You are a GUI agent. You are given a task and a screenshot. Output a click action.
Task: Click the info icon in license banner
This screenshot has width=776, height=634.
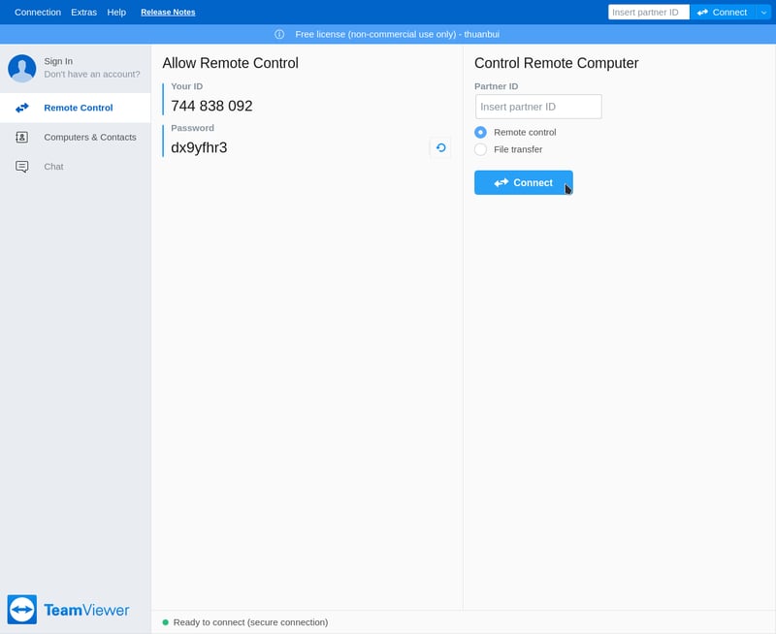click(x=279, y=34)
